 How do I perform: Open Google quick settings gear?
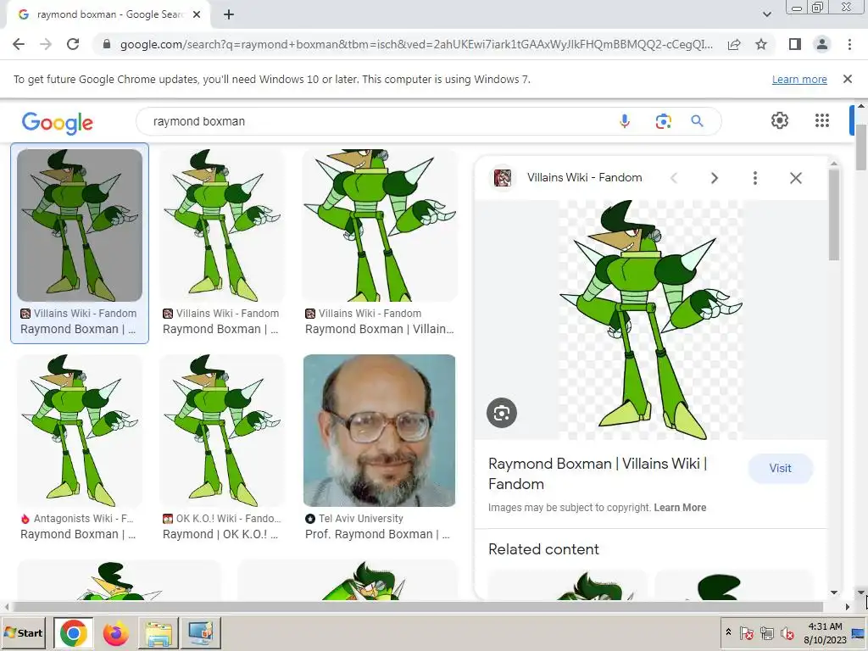click(x=780, y=120)
